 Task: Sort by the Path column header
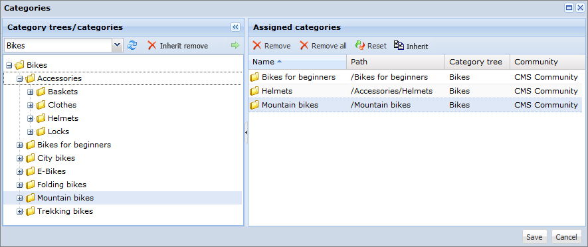[x=396, y=62]
